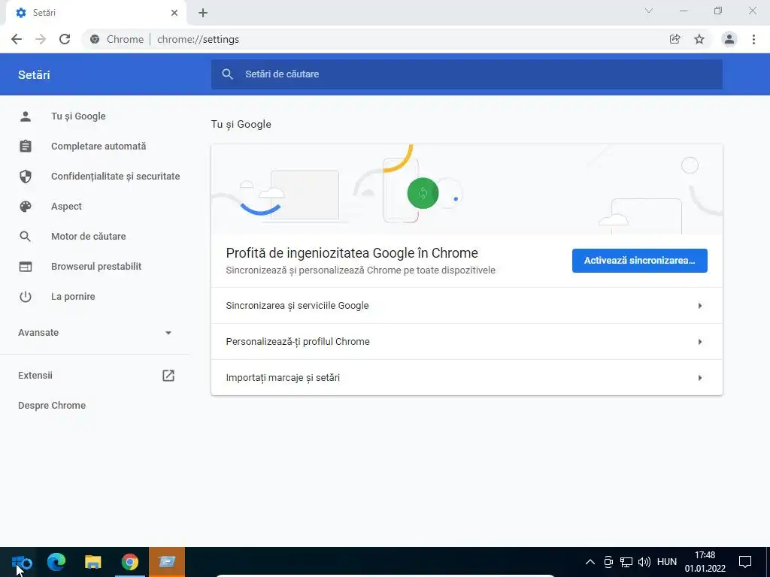Click the shield icon for Confidențialitate
Image resolution: width=770 pixels, height=577 pixels.
point(26,176)
